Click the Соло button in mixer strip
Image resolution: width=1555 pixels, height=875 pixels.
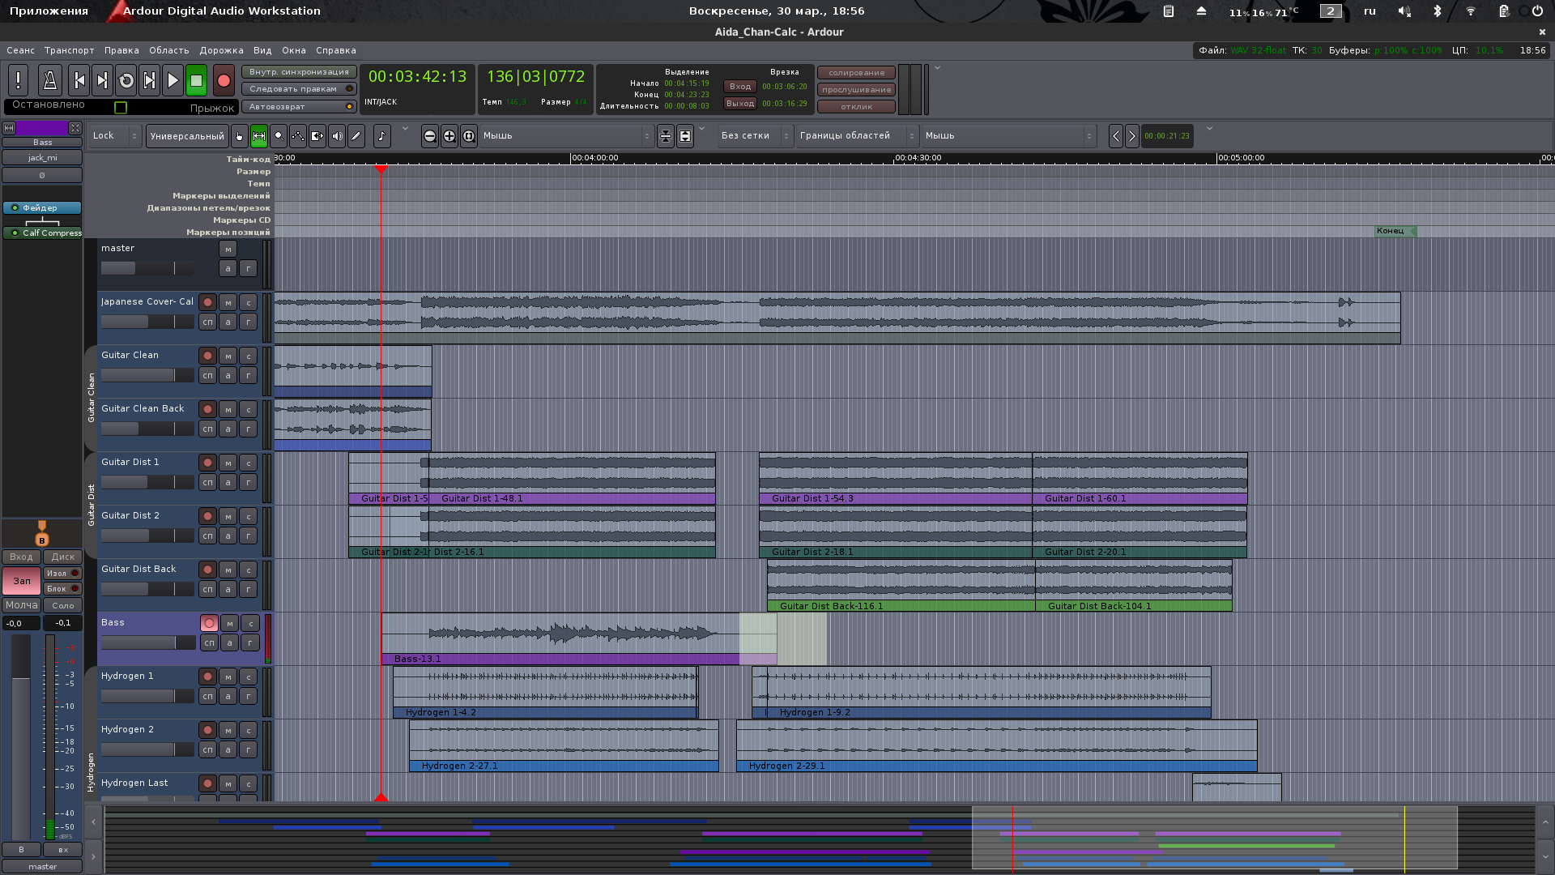62,605
